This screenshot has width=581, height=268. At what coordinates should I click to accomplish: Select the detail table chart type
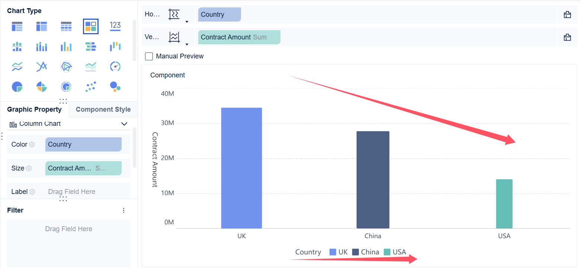coord(66,26)
